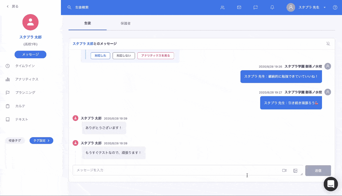Switch to the 保護者 tab
Screen dimensions: 342x196
(x=125, y=23)
